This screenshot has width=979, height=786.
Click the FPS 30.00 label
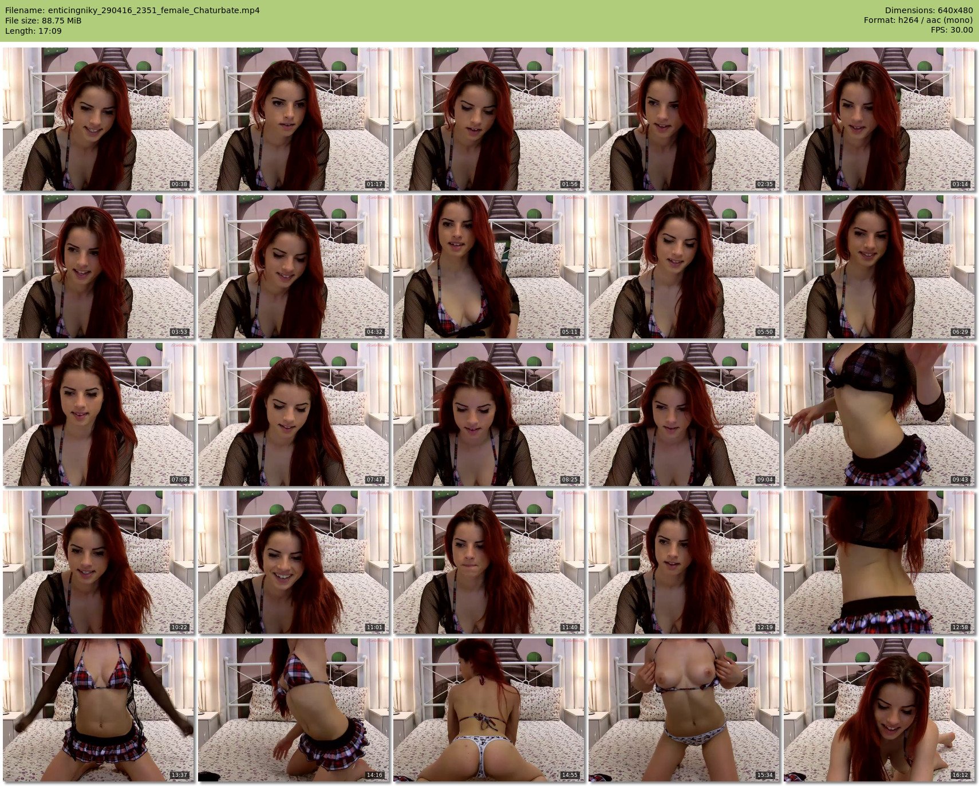pyautogui.click(x=952, y=31)
